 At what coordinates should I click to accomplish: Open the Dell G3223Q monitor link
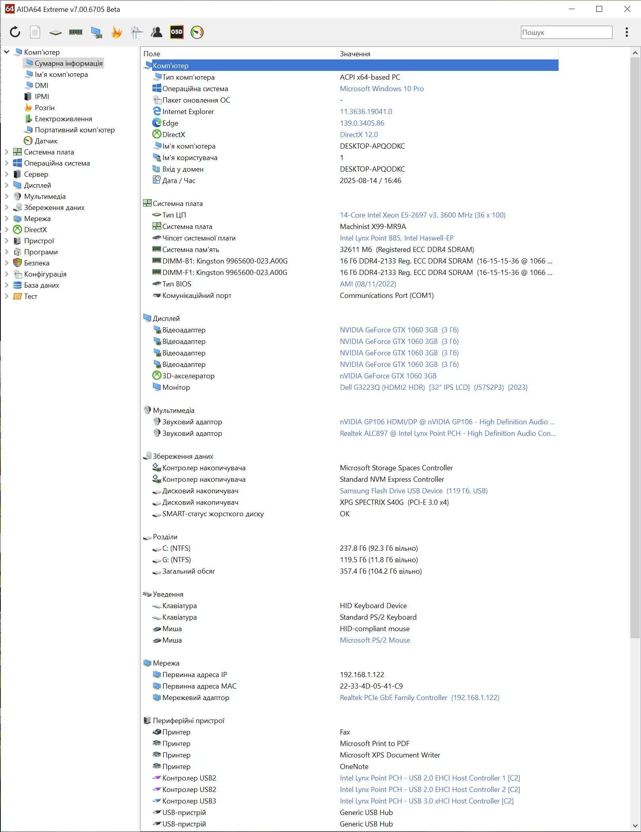(434, 387)
